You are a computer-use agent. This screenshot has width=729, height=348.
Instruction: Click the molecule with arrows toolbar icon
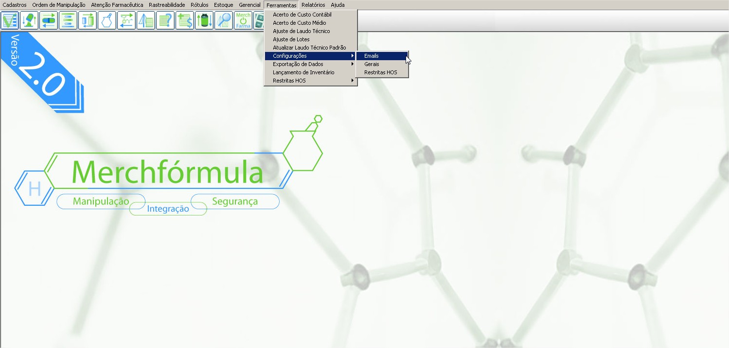[x=126, y=21]
